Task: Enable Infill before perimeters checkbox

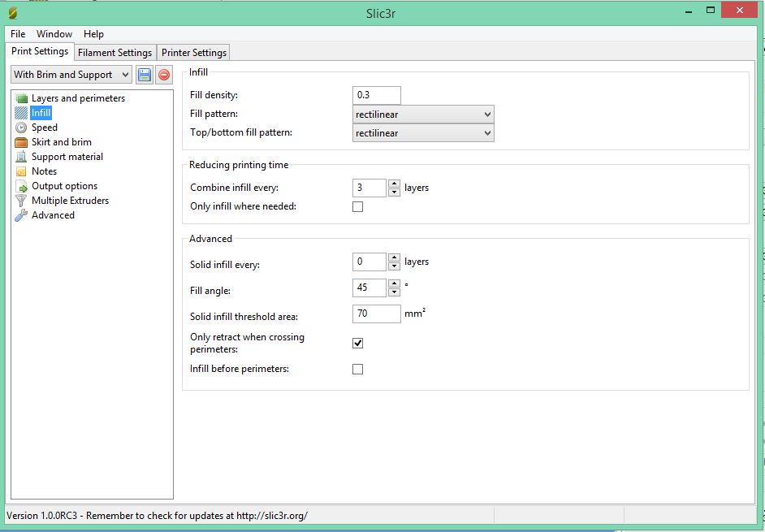Action: click(358, 370)
